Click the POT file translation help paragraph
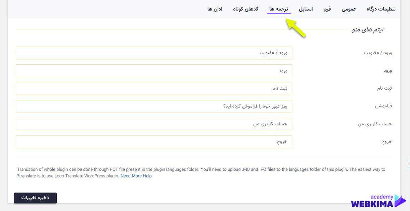The height and width of the screenshot is (211, 410). click(x=201, y=173)
